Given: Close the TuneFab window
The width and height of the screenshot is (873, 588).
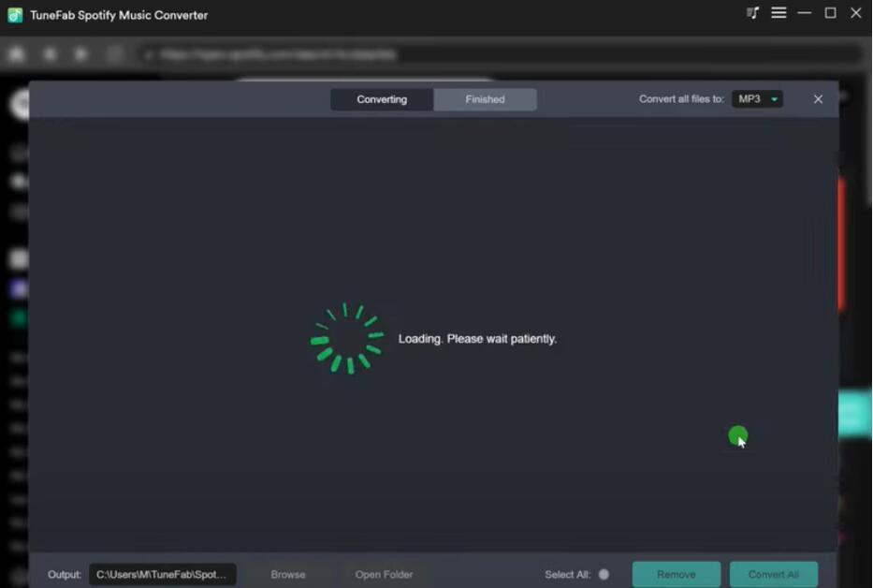Looking at the screenshot, I should point(856,12).
